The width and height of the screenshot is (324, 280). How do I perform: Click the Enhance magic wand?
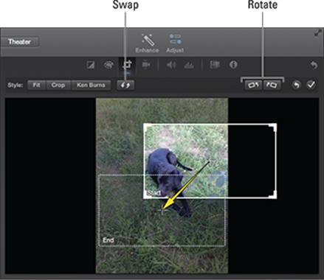coord(147,43)
